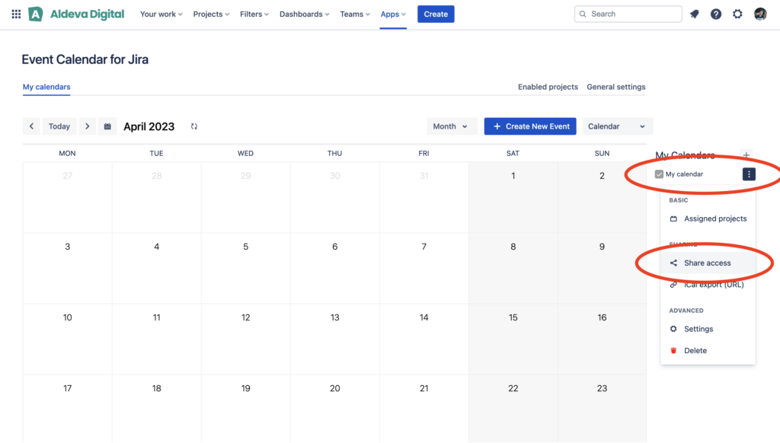Refresh the calendar view
This screenshot has width=780, height=443.
(x=194, y=126)
